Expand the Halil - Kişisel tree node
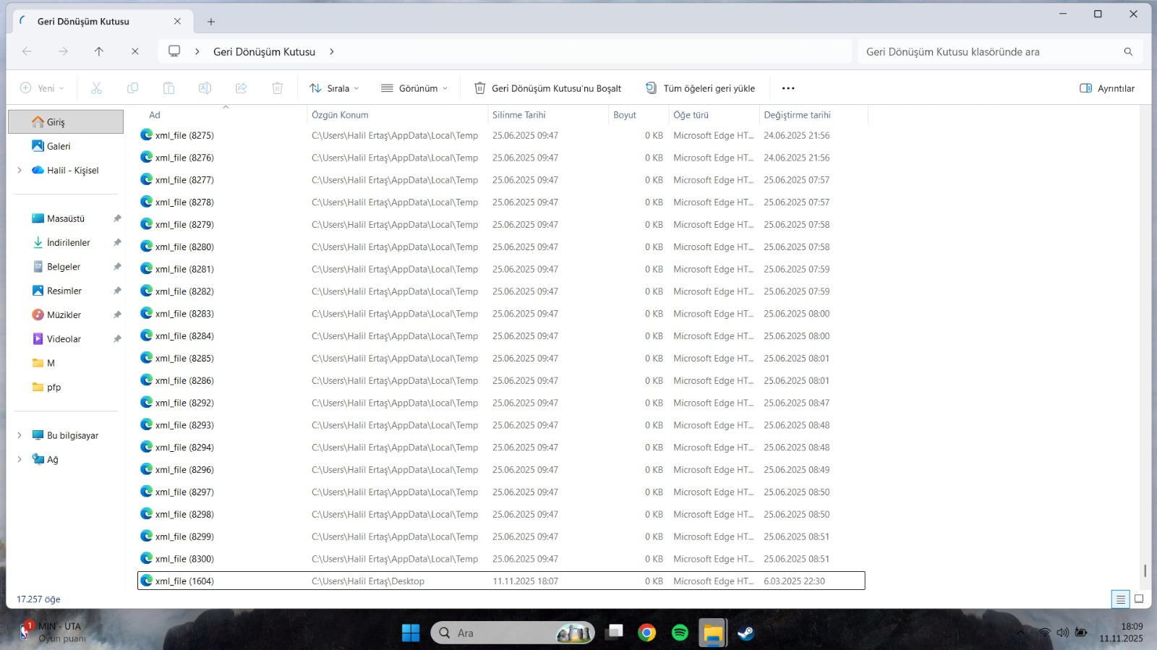Screen dimensions: 1157x650 [x=20, y=171]
